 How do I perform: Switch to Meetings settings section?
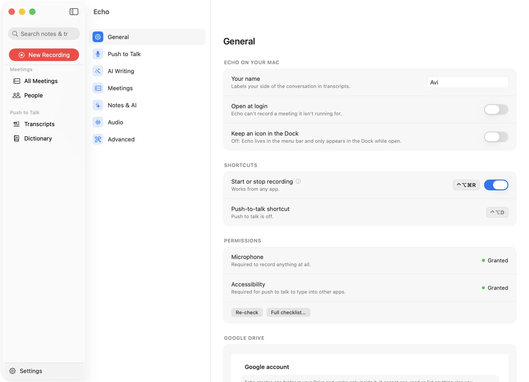click(x=147, y=88)
